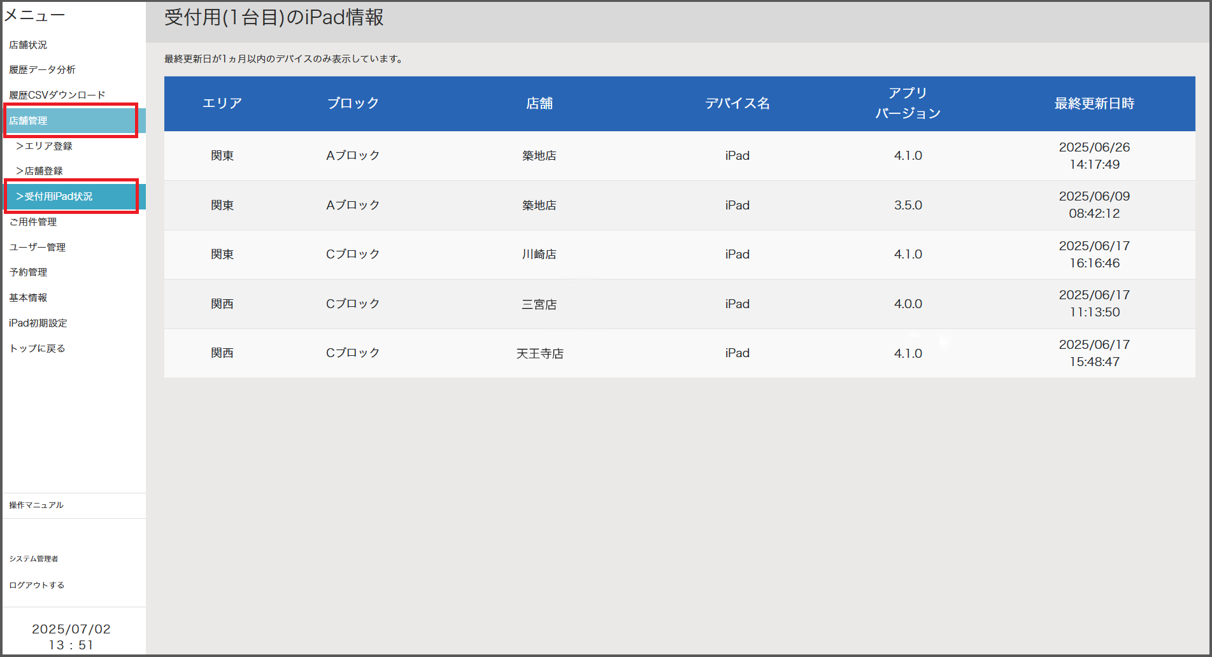Go to the エリア登録 submenu item
The width and height of the screenshot is (1212, 657).
pos(45,146)
